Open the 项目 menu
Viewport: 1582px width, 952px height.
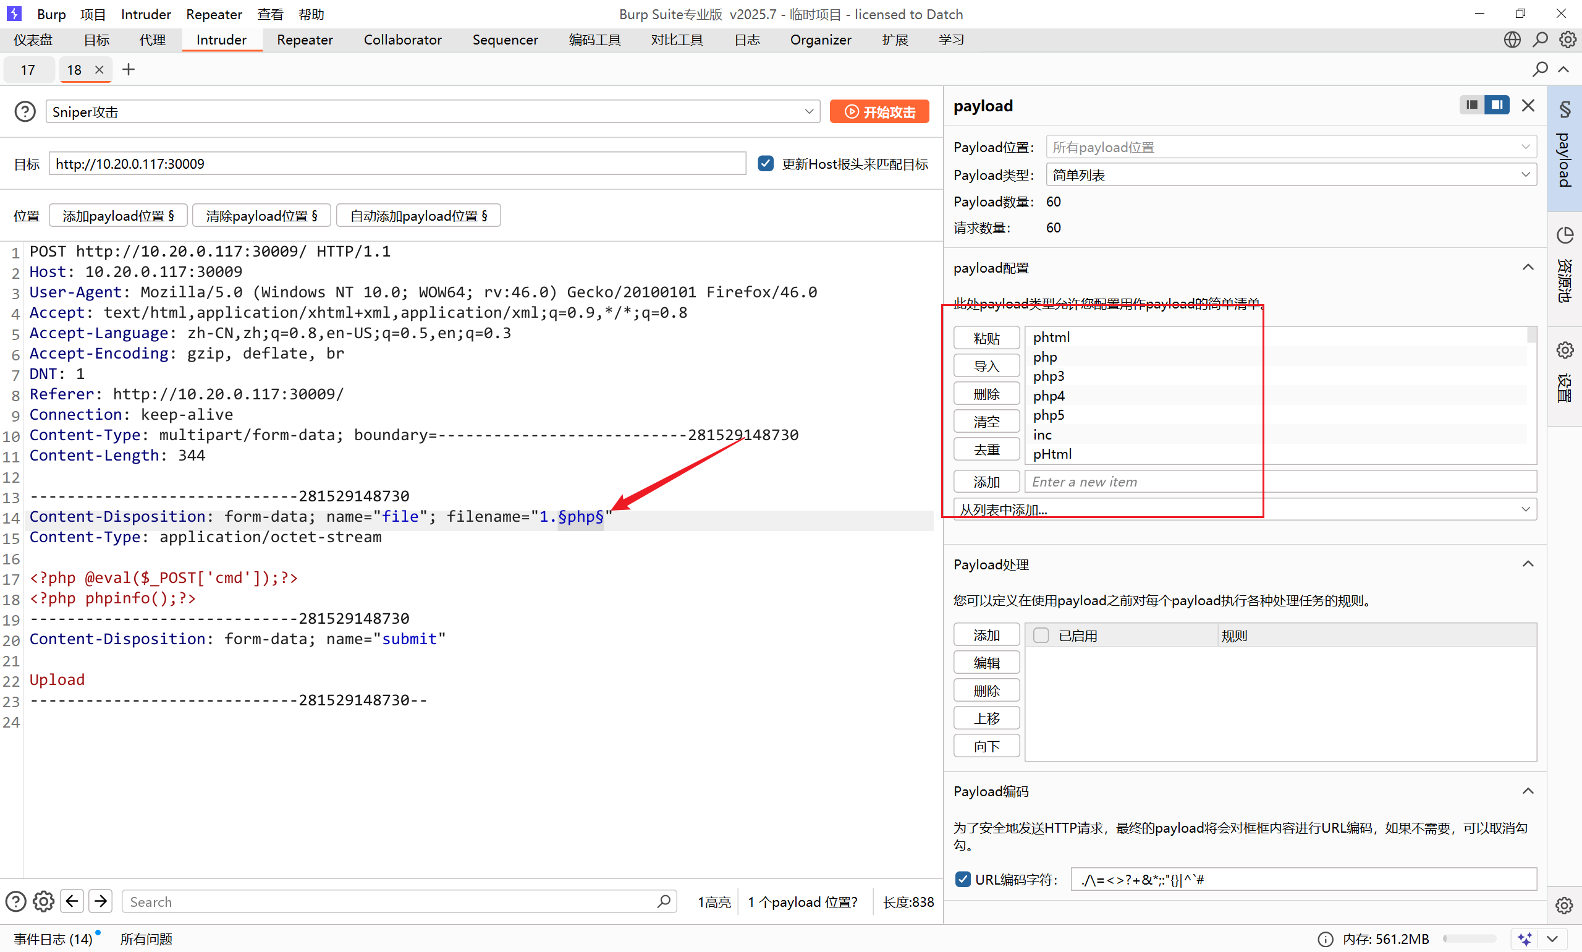(92, 14)
